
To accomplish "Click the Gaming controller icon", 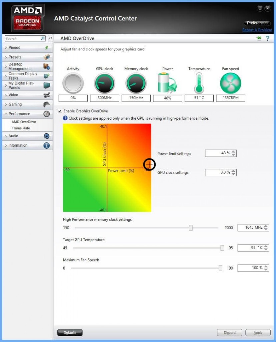I will pyautogui.click(x=47, y=104).
